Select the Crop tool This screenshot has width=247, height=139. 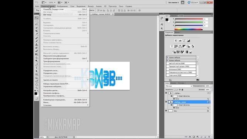tap(37, 31)
